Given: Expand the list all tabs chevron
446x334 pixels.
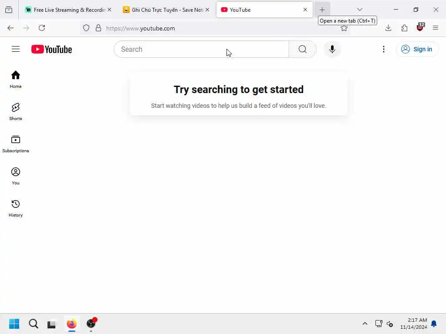Looking at the screenshot, I should pyautogui.click(x=359, y=10).
